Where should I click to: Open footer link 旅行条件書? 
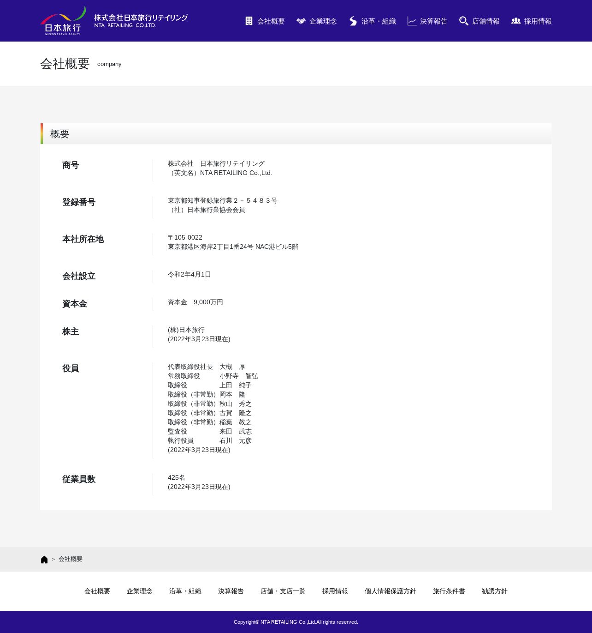coord(449,591)
